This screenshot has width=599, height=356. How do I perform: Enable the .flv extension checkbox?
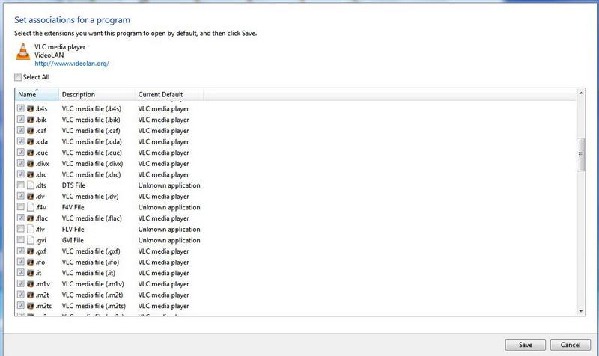[21, 229]
